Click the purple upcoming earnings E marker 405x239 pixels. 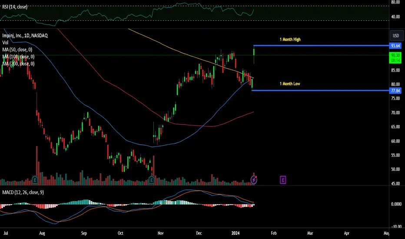(283, 180)
